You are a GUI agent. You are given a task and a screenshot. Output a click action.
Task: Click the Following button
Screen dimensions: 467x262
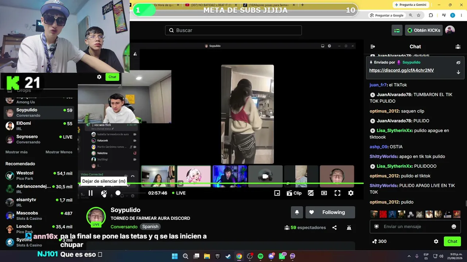coord(330,213)
